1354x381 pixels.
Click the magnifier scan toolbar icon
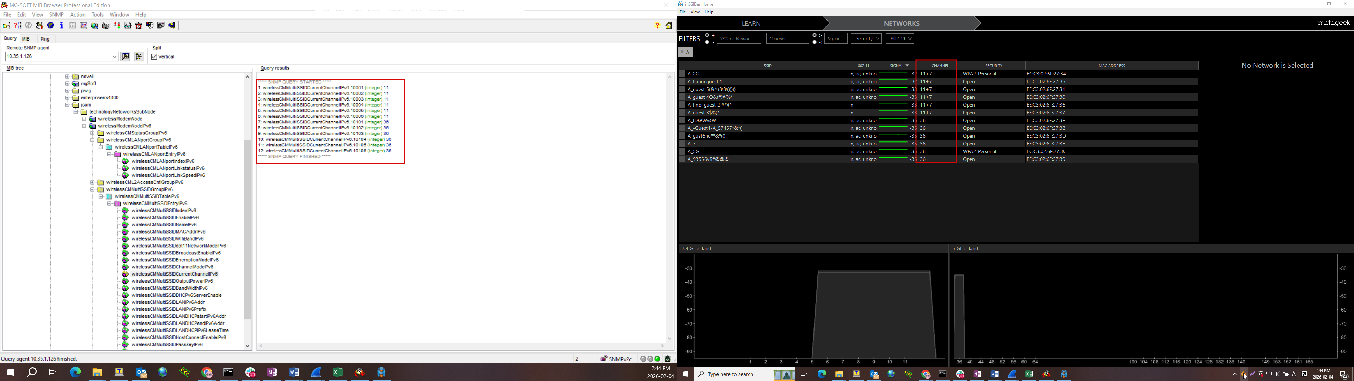click(94, 25)
